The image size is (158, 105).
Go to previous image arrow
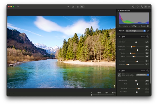[x=10, y=94]
